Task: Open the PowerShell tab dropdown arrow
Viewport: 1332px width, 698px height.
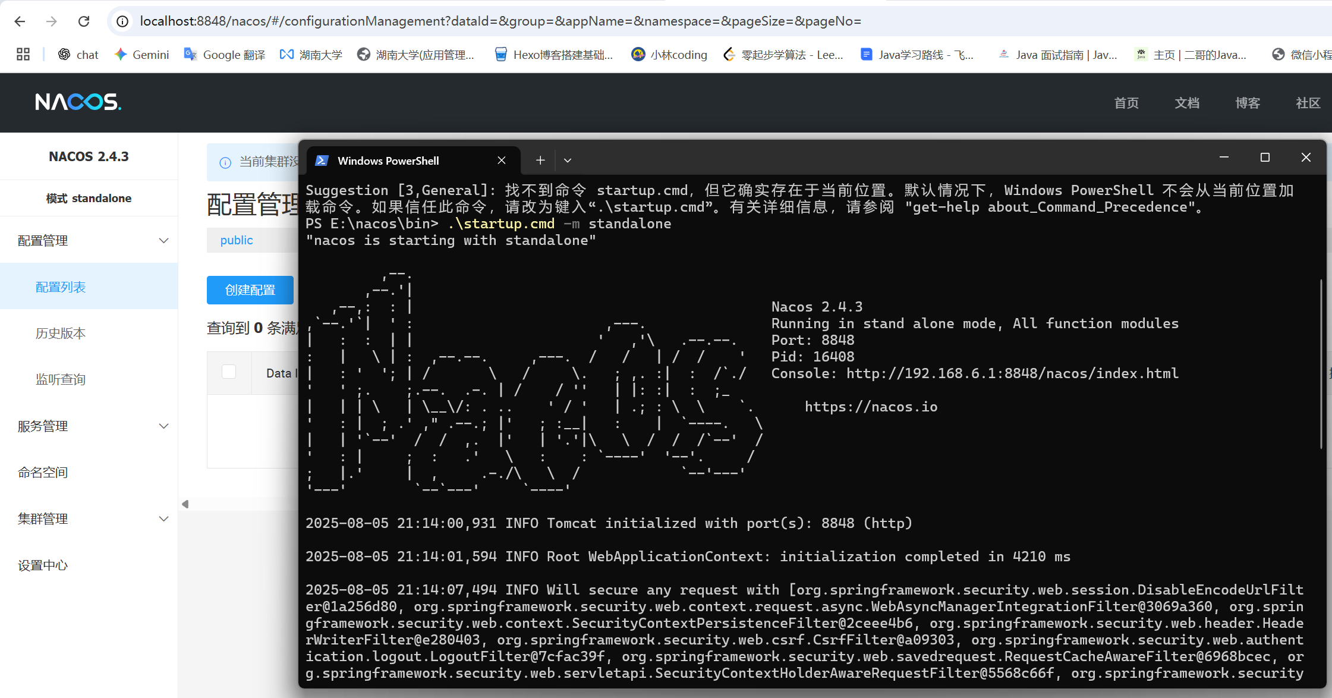Action: [x=568, y=161]
